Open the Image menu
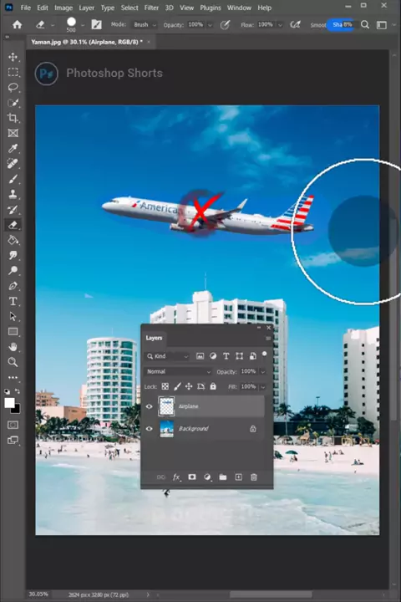Image resolution: width=401 pixels, height=602 pixels. [x=63, y=8]
